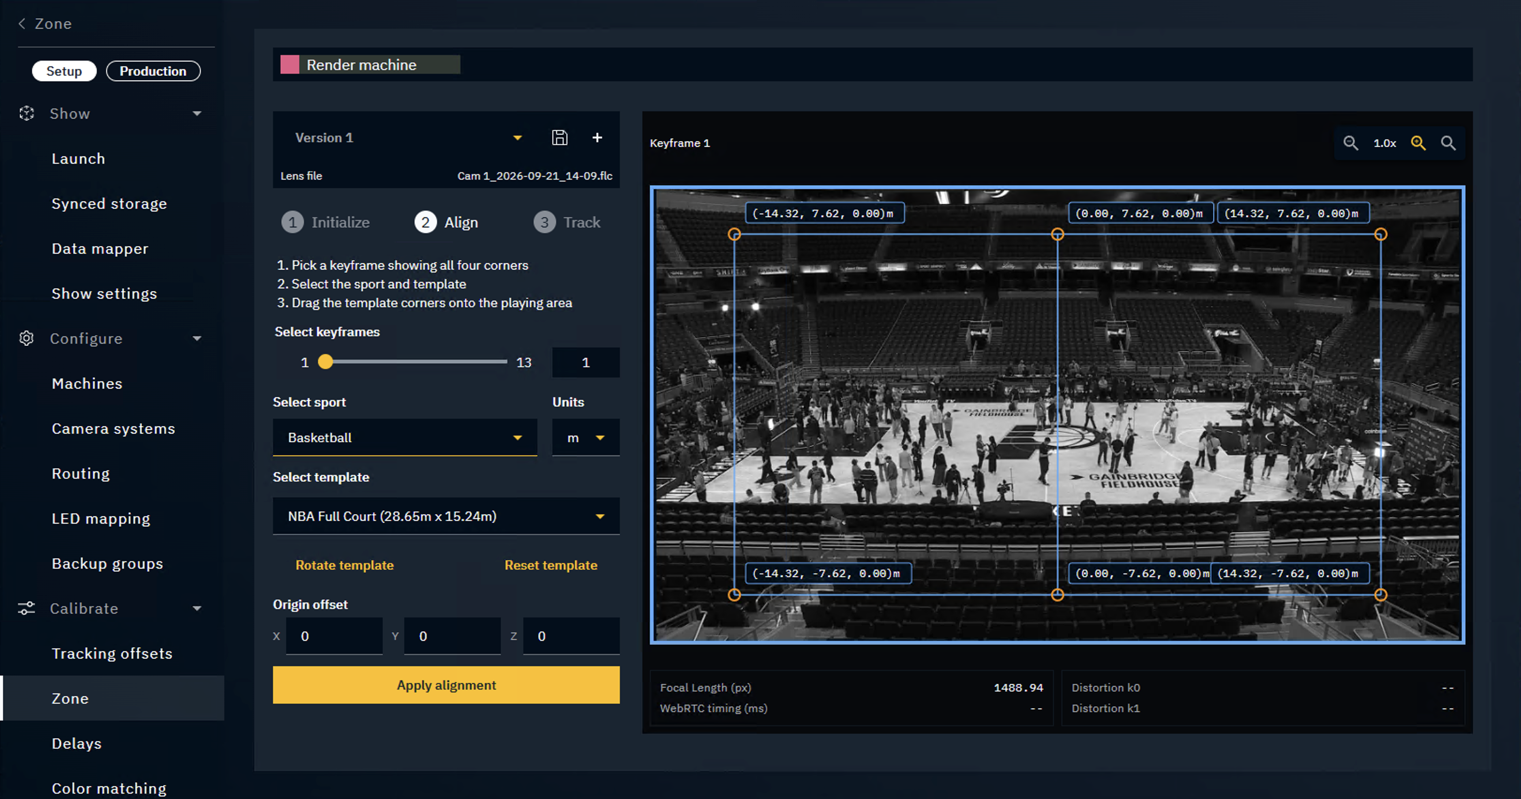Click the Origin offset Z field
Screen dimensions: 1521x799
[x=572, y=636]
